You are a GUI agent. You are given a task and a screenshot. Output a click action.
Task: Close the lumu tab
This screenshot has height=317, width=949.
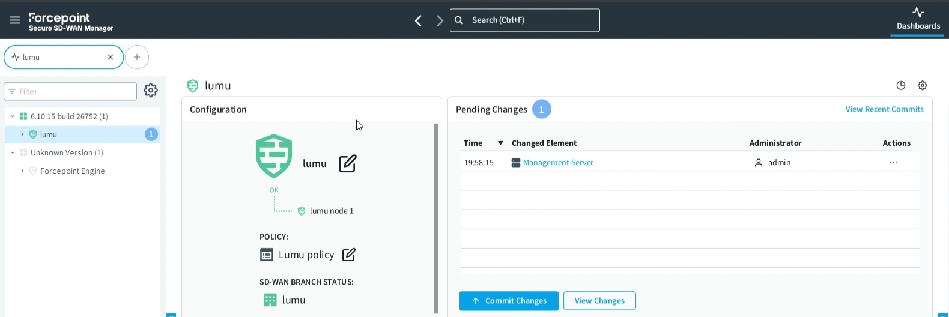click(111, 58)
